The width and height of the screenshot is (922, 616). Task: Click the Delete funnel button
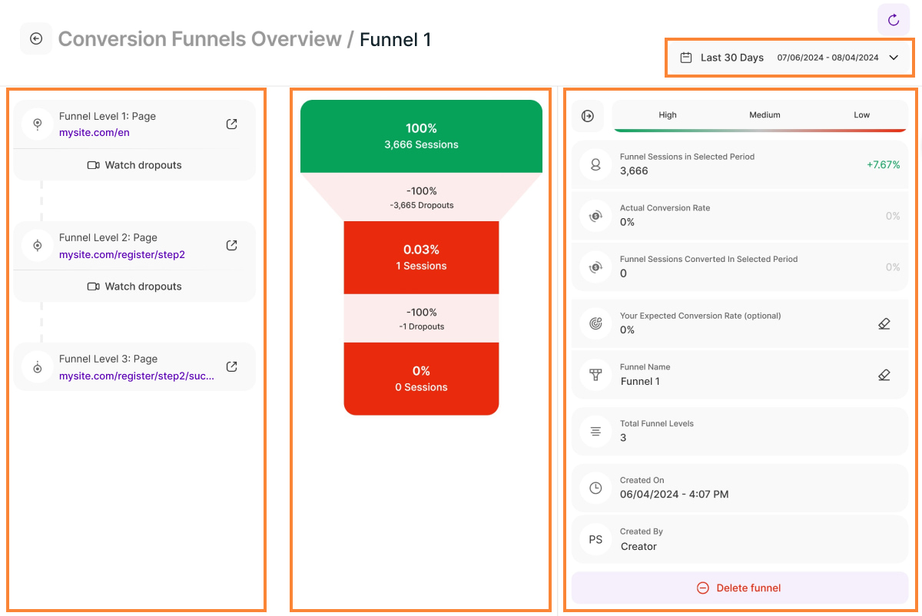coord(740,588)
